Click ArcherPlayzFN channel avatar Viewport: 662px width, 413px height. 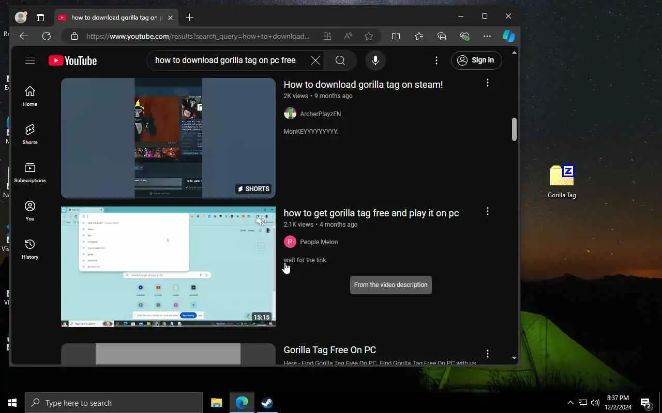(290, 114)
